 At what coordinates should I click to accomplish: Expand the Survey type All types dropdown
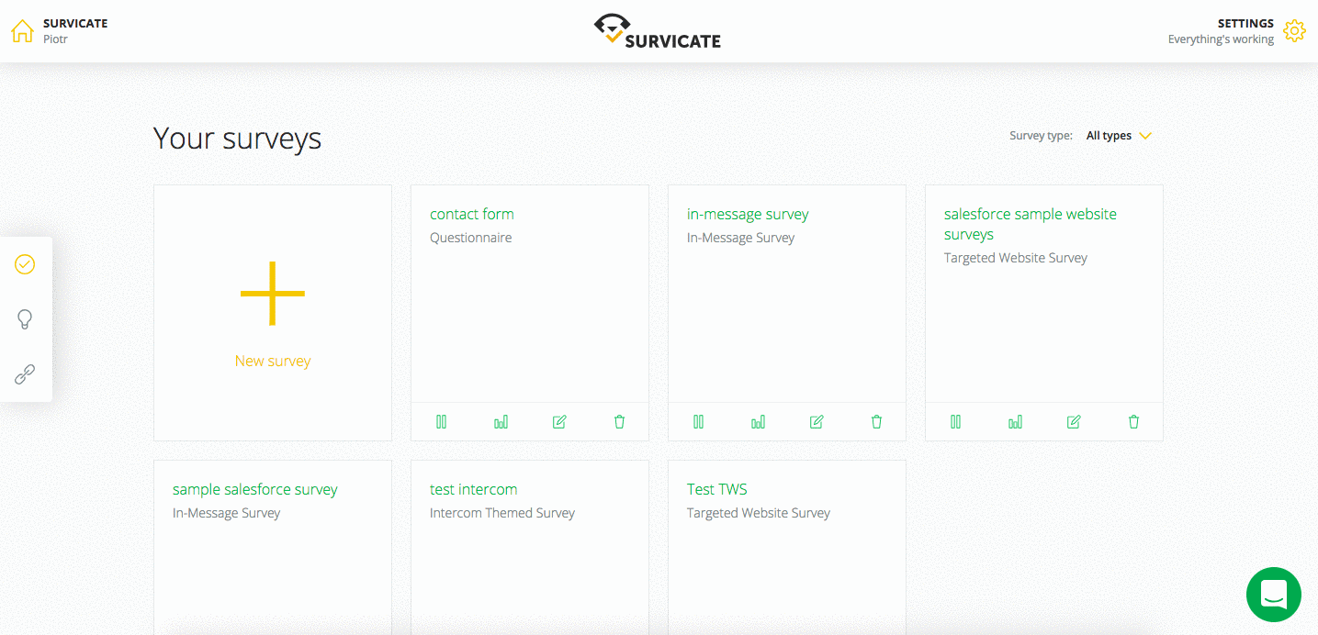pyautogui.click(x=1119, y=136)
